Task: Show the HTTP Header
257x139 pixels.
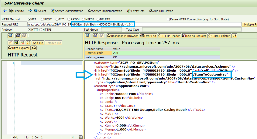Action: coord(169,36)
